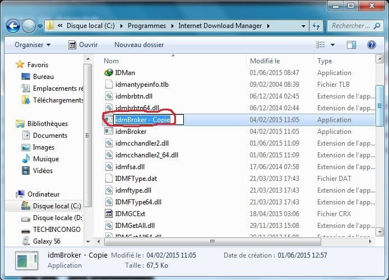Image resolution: width=389 pixels, height=280 pixels.
Task: Go back with the Back arrow button
Action: click(13, 26)
